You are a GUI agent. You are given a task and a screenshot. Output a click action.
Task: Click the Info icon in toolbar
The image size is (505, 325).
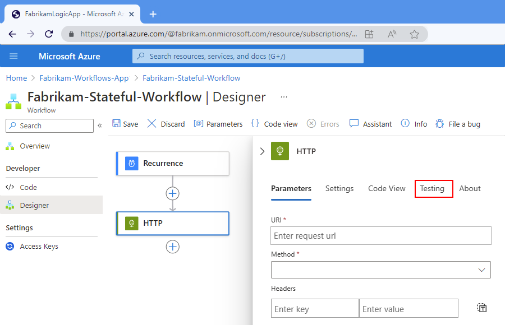[x=405, y=124]
